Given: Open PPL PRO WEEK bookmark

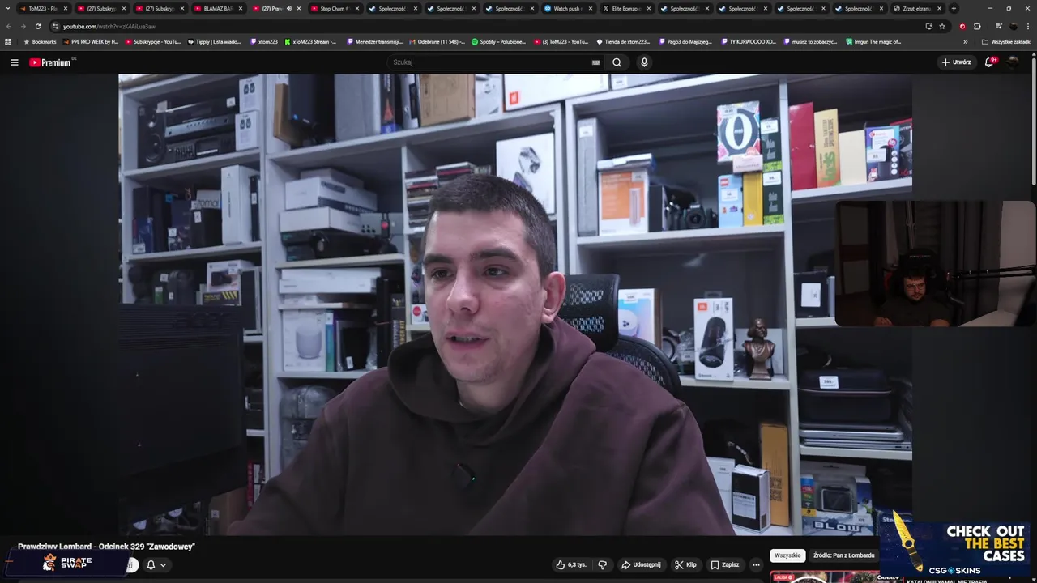Looking at the screenshot, I should 90,41.
